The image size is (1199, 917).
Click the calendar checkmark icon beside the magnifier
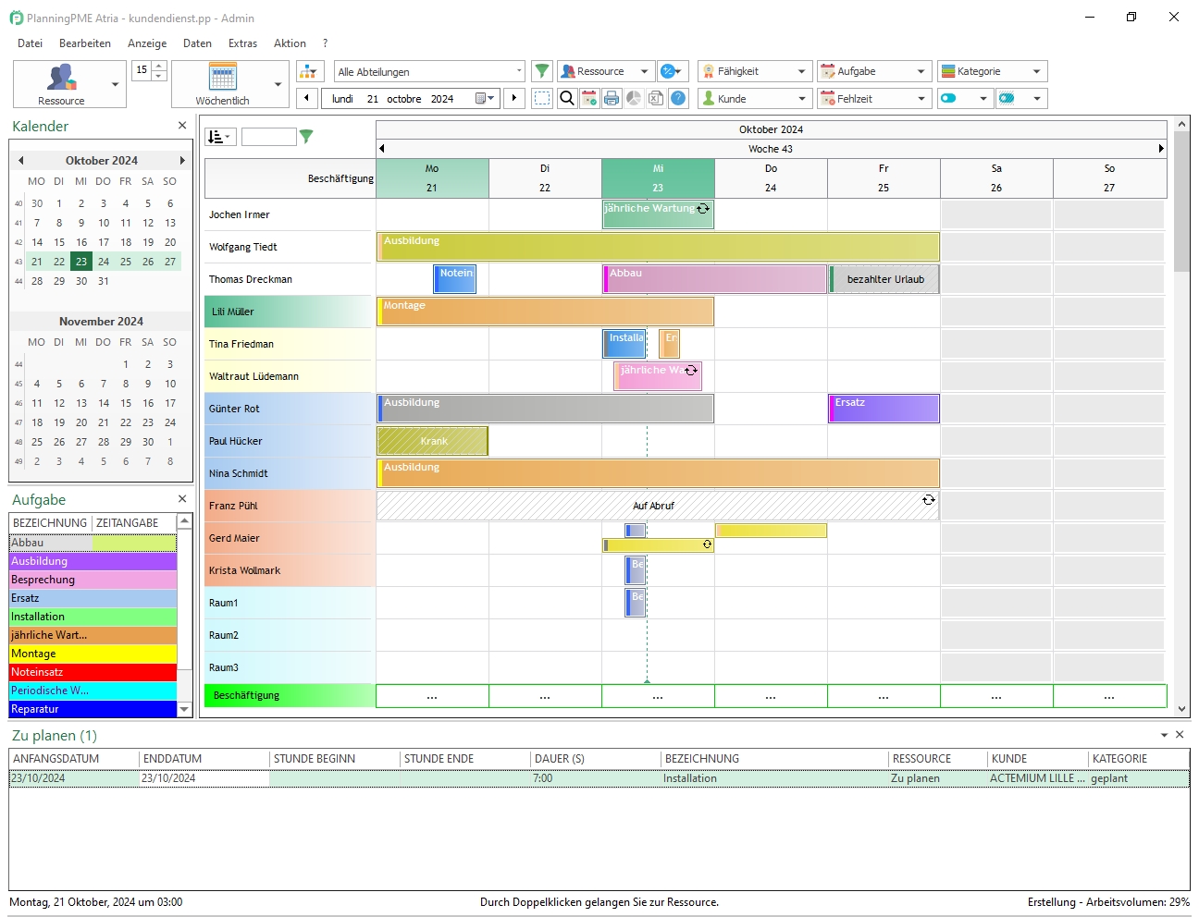pos(589,98)
